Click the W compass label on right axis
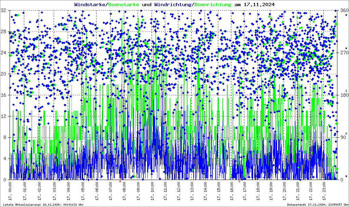Image resolution: width=349 pixels, height=207 pixels. point(346,48)
